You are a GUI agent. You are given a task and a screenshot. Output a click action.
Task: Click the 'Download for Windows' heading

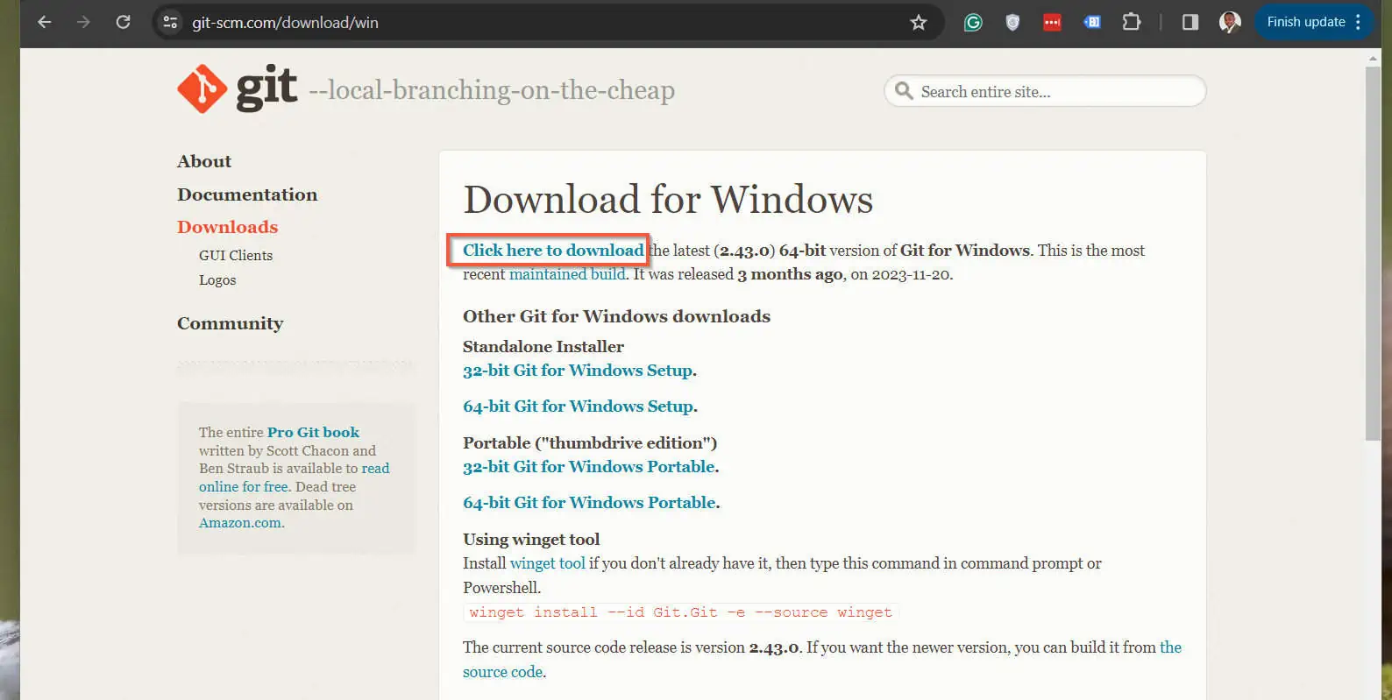tap(668, 200)
